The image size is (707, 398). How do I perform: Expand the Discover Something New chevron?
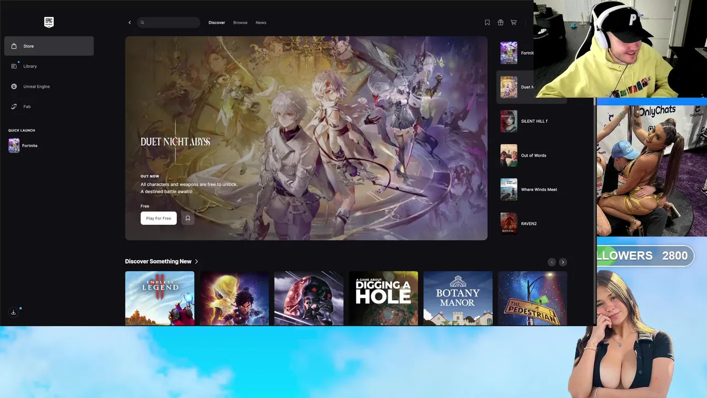click(196, 261)
